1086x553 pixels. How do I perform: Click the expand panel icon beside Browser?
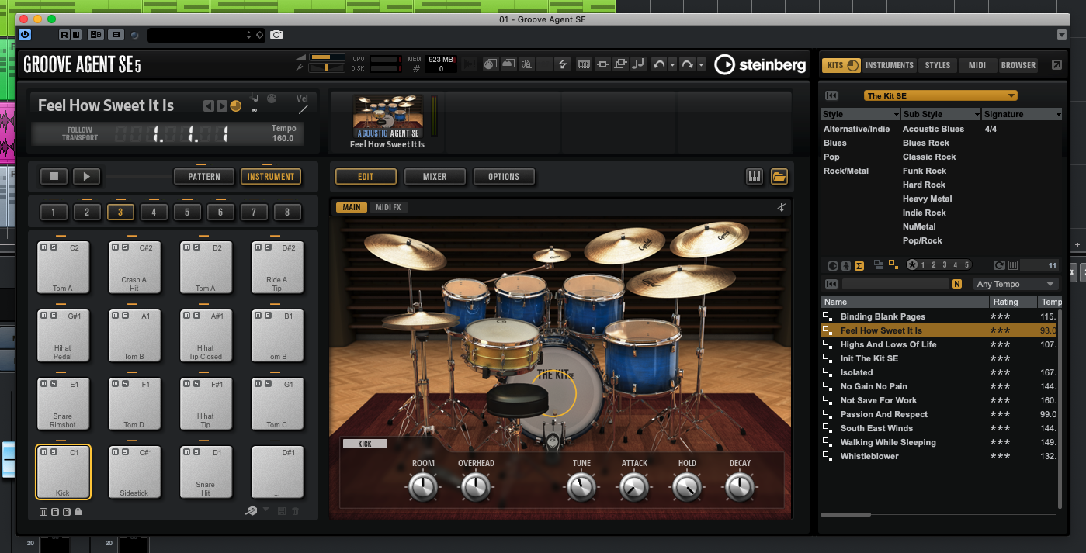click(x=1057, y=65)
